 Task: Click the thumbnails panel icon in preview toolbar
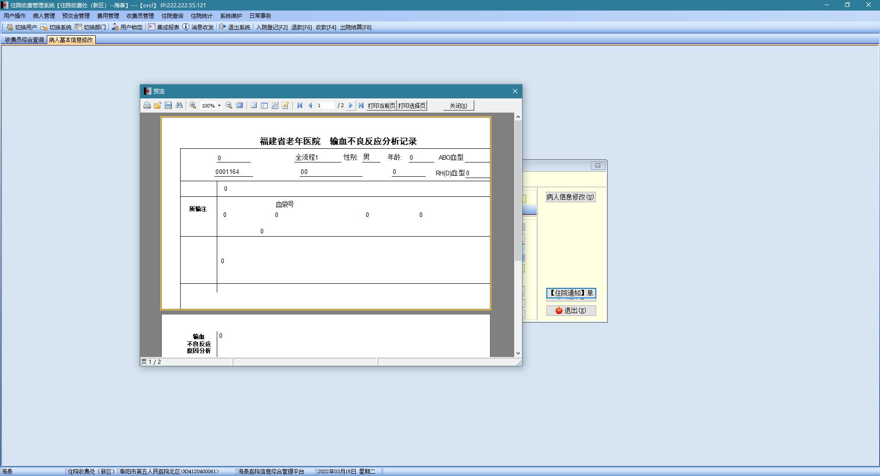[x=264, y=106]
